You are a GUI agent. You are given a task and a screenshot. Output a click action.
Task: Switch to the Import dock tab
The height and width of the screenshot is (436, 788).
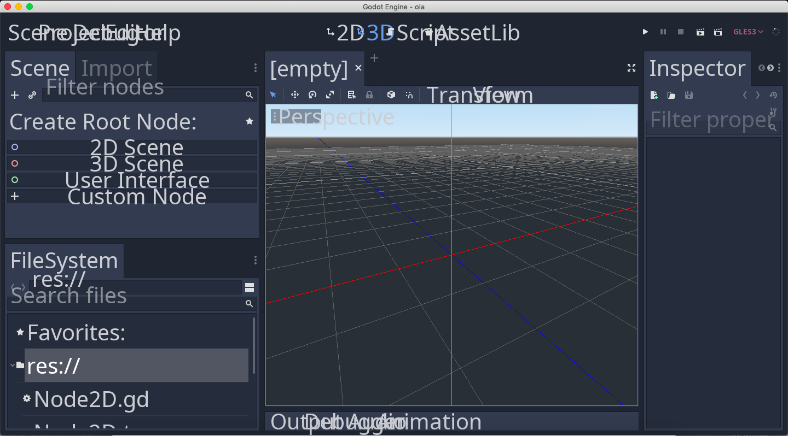[117, 68]
